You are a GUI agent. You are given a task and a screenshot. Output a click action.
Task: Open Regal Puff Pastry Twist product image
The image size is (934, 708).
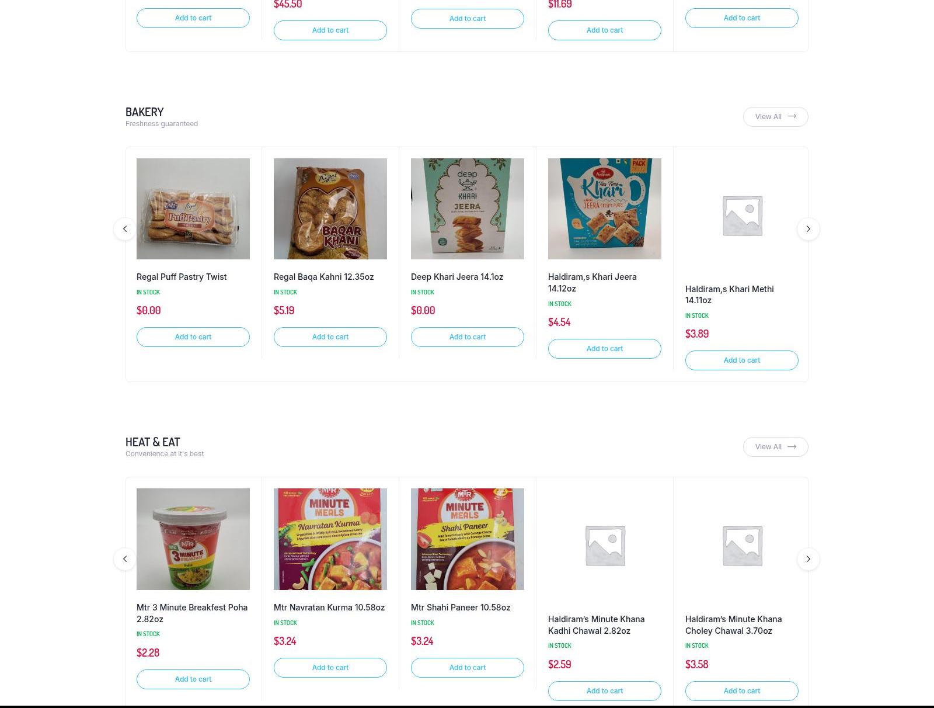click(193, 209)
